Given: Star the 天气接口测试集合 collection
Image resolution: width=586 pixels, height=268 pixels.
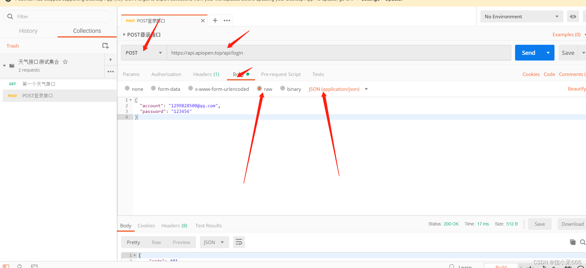Looking at the screenshot, I should click(65, 62).
